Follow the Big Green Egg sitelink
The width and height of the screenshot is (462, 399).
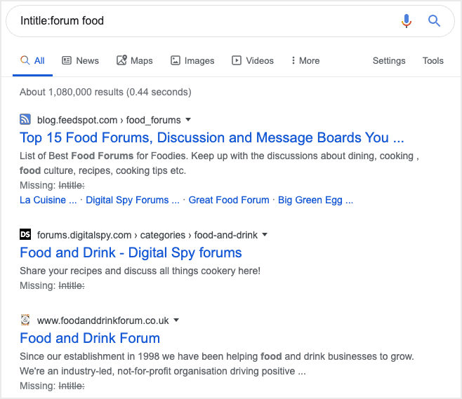point(315,200)
